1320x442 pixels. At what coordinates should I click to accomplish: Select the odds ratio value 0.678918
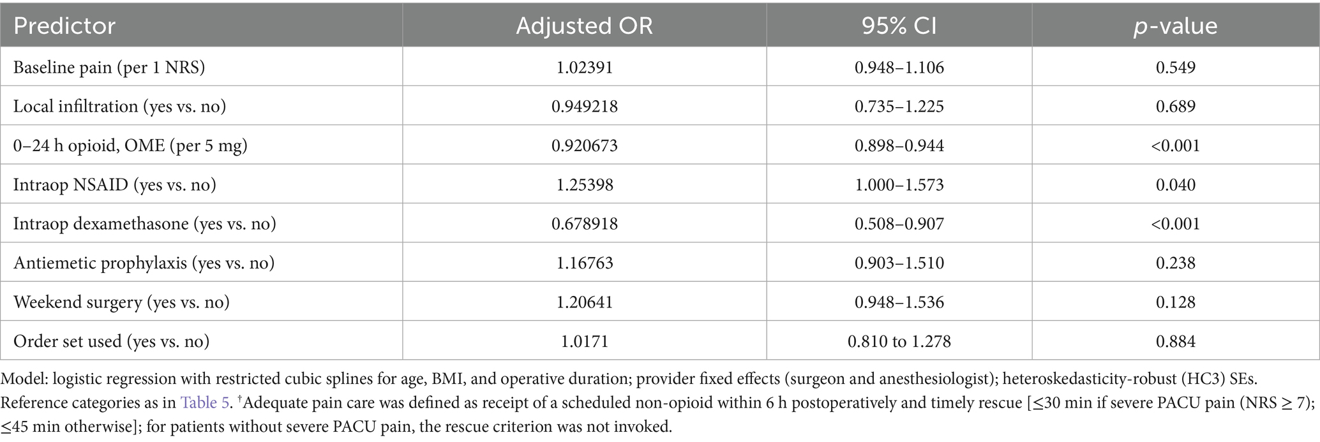584,224
